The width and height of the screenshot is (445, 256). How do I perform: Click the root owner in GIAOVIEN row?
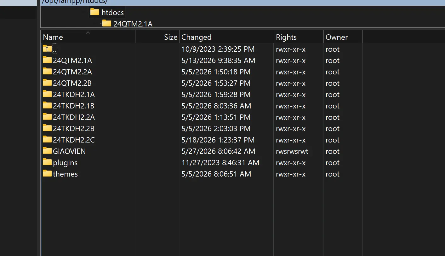click(333, 151)
